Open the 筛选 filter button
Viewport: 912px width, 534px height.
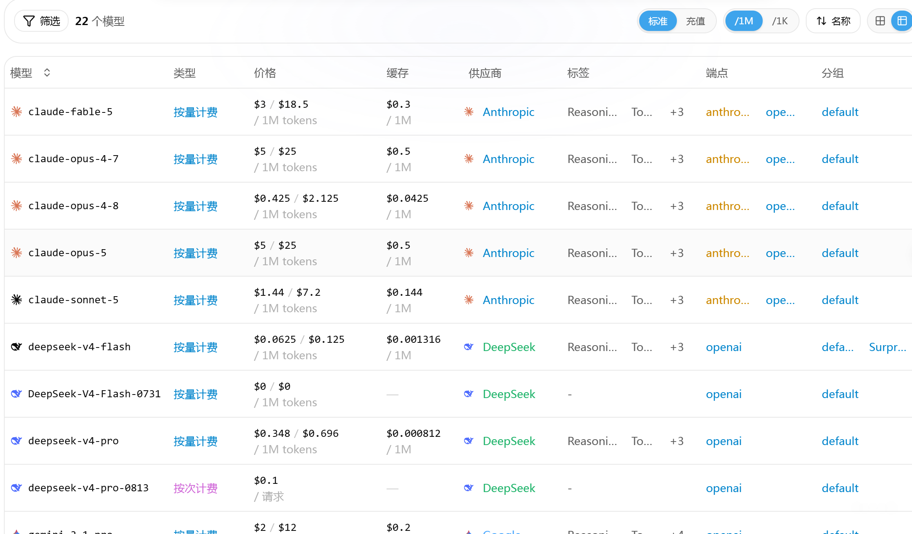[x=42, y=21]
